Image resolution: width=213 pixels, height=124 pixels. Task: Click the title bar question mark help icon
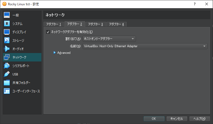tap(195, 4)
